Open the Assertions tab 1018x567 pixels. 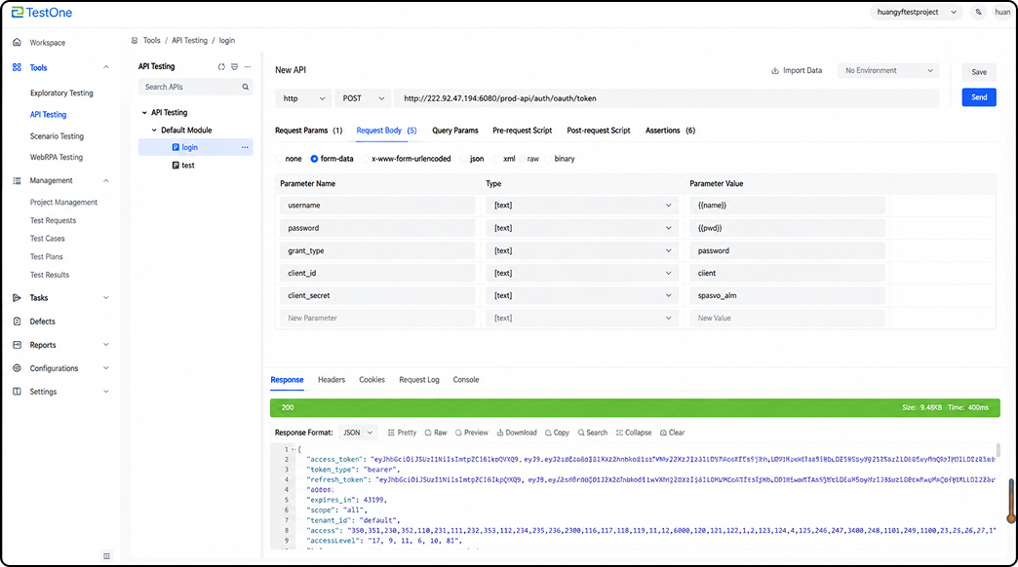pyautogui.click(x=670, y=131)
